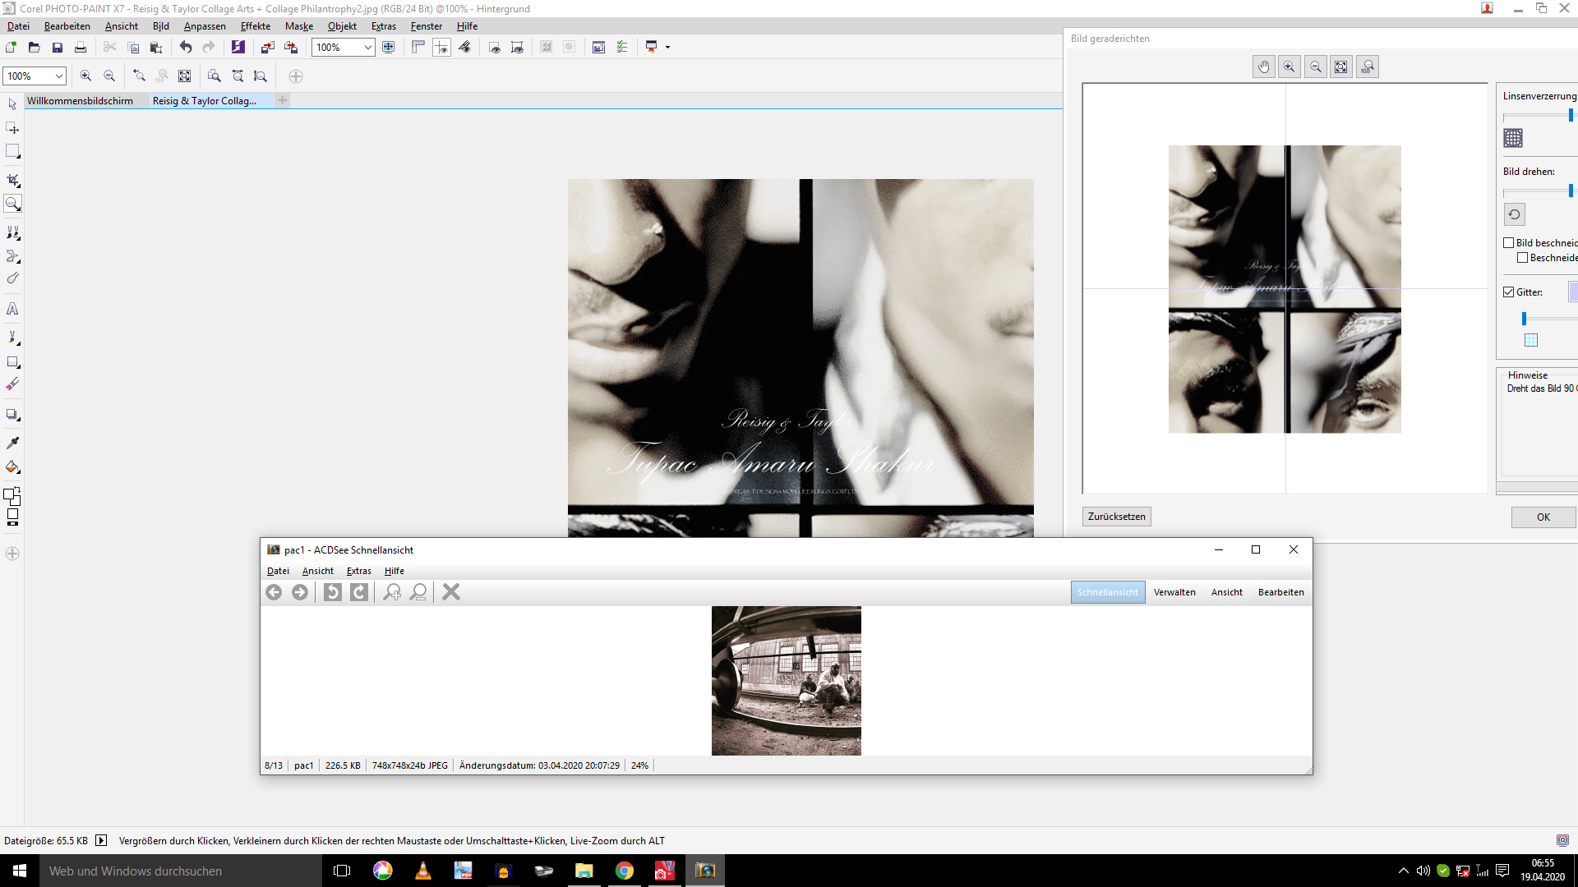Rotate image right in ACDSee toolbar
The width and height of the screenshot is (1578, 887).
coord(359,592)
